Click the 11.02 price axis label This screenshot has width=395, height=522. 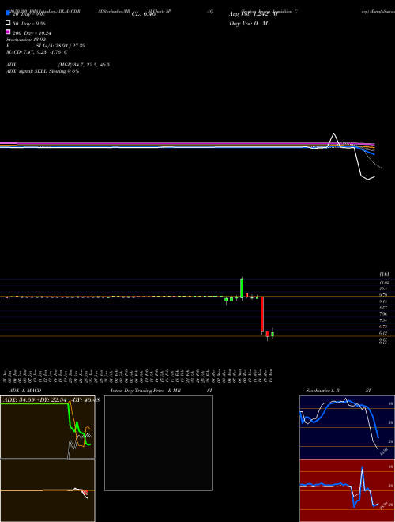[383, 282]
